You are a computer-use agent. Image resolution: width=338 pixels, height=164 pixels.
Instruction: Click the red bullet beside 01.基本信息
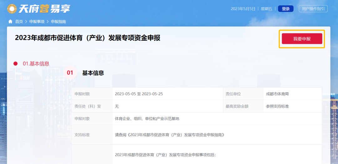tap(15, 64)
